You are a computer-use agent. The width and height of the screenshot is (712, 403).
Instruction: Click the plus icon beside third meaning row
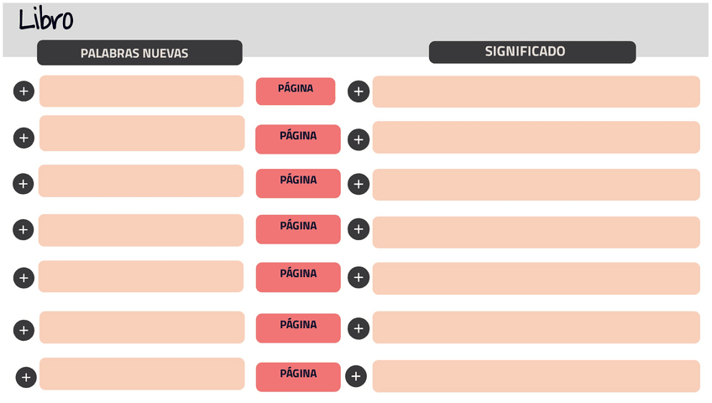(x=359, y=184)
